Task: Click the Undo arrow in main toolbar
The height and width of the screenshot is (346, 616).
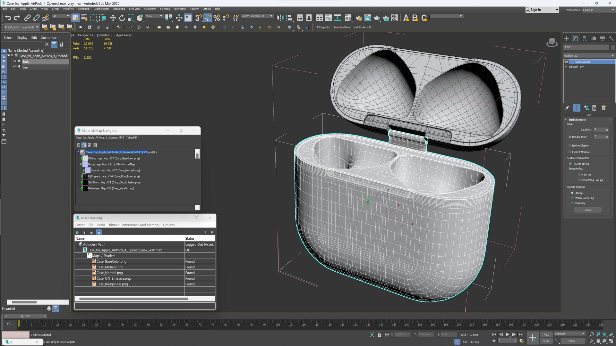Action: tap(8, 18)
